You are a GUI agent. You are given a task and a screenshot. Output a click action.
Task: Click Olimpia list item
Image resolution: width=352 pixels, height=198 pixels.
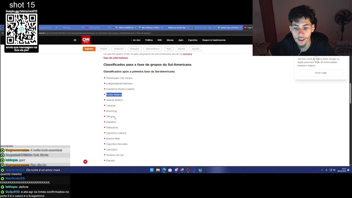pos(110,117)
